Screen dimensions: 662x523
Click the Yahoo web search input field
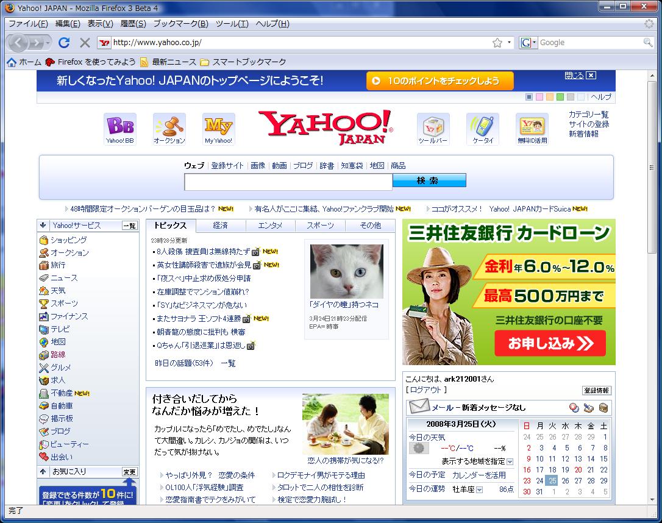coord(288,182)
